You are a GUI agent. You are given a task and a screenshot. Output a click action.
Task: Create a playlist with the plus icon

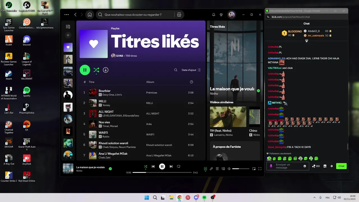(x=68, y=35)
